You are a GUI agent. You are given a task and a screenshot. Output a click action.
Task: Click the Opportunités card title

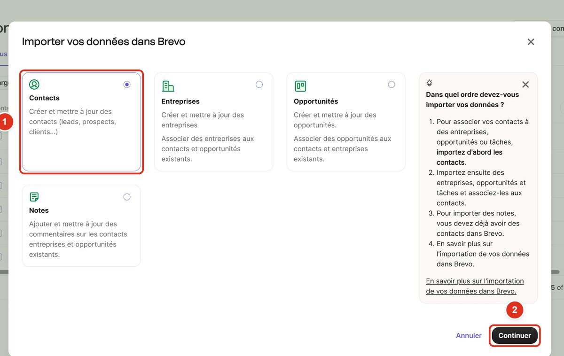316,101
